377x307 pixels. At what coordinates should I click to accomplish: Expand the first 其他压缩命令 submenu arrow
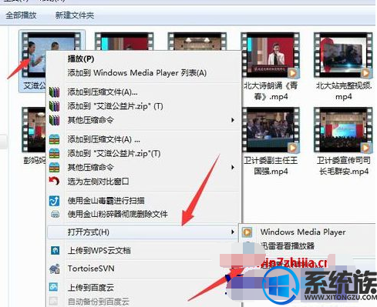click(233, 120)
